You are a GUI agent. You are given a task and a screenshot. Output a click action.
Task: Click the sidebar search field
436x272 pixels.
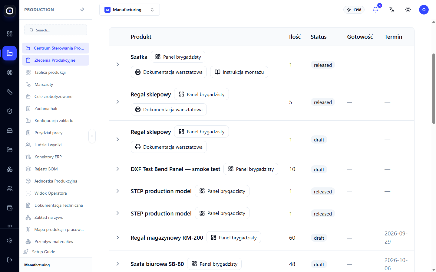tap(55, 30)
